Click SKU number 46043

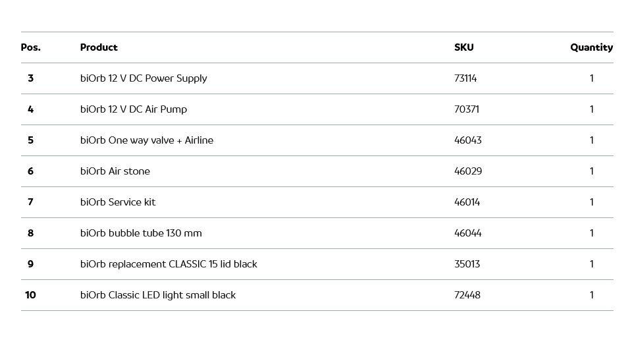pos(468,140)
